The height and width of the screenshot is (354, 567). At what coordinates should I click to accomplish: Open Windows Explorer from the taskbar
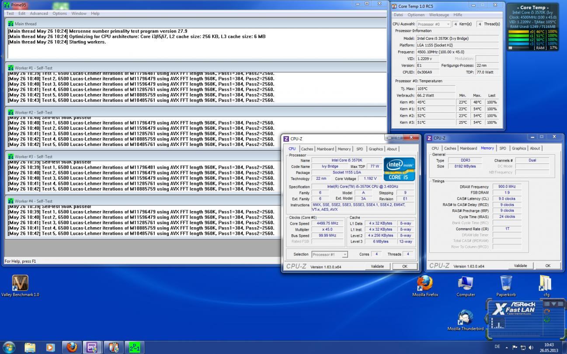pos(30,347)
